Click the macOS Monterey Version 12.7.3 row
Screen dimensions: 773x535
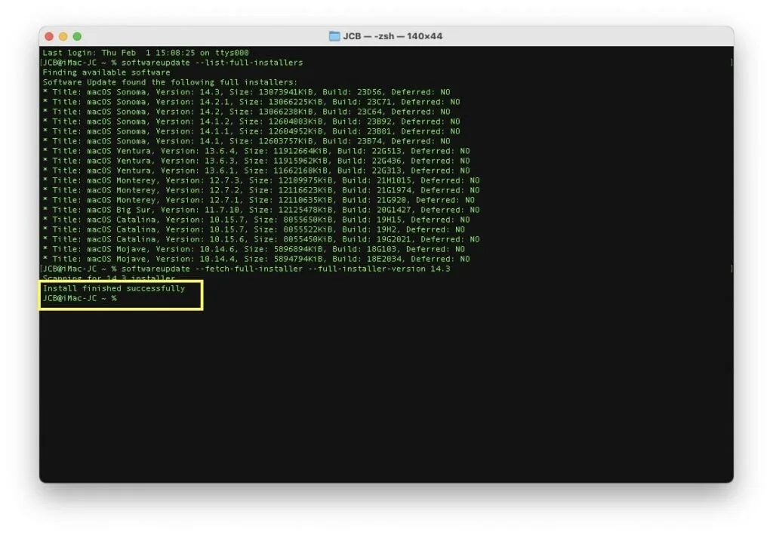(261, 181)
